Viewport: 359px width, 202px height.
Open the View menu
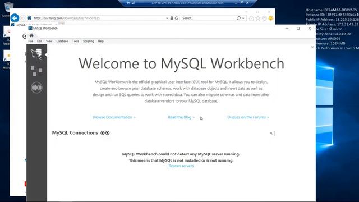pyautogui.click(x=49, y=41)
